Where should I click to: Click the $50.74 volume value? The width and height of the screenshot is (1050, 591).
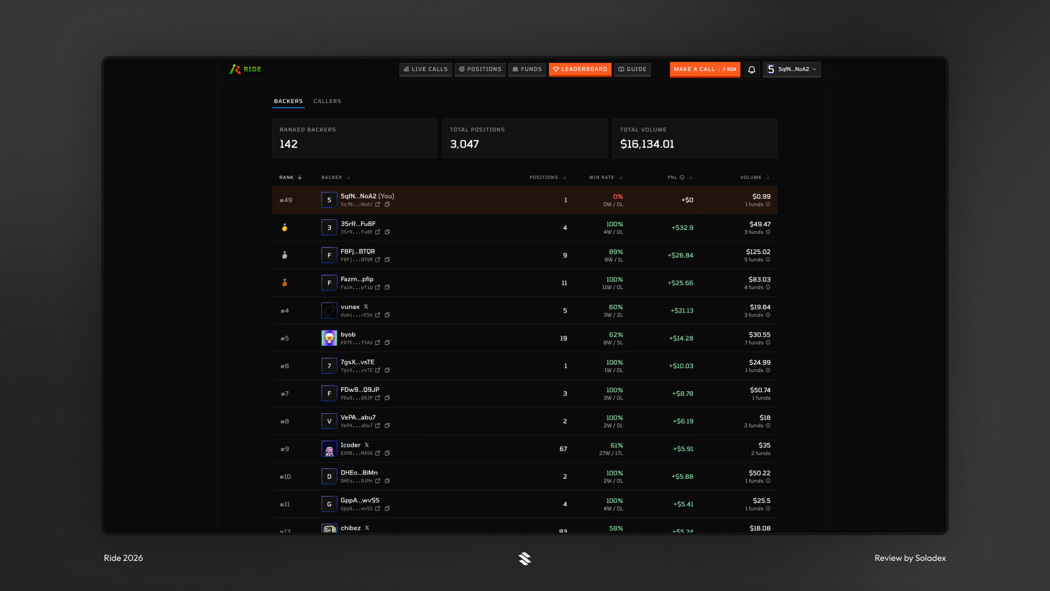[x=760, y=390]
